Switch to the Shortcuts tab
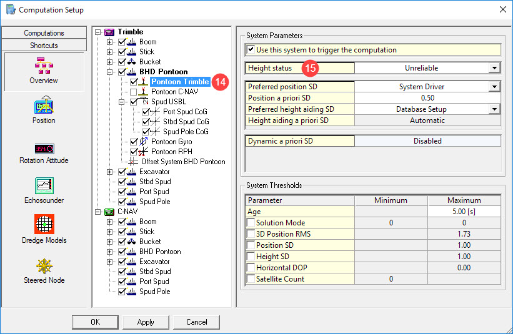 44,46
